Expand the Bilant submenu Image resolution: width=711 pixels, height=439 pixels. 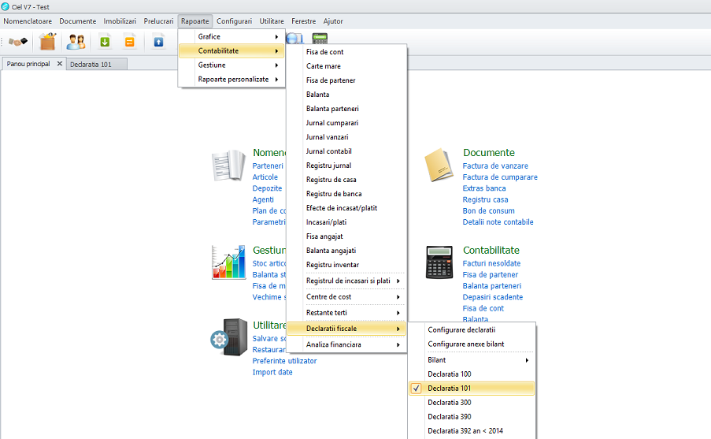[472, 360]
